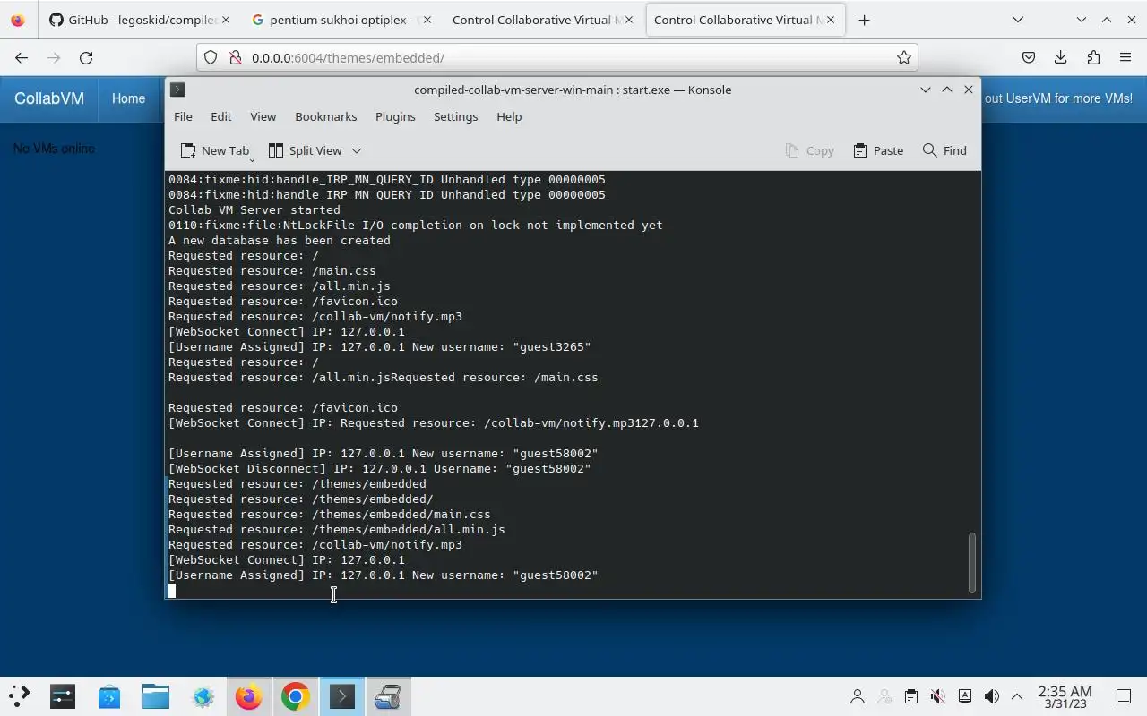Image resolution: width=1147 pixels, height=716 pixels.
Task: Open Find in Konsole toolbar
Action: 944,150
